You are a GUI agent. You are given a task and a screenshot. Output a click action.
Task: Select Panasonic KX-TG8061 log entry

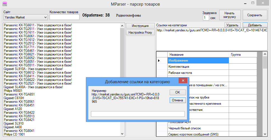(x=38, y=36)
